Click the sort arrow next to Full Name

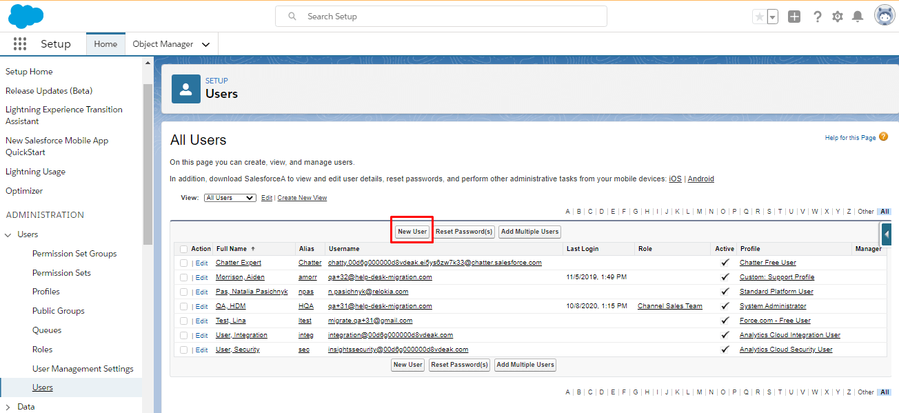tap(253, 249)
